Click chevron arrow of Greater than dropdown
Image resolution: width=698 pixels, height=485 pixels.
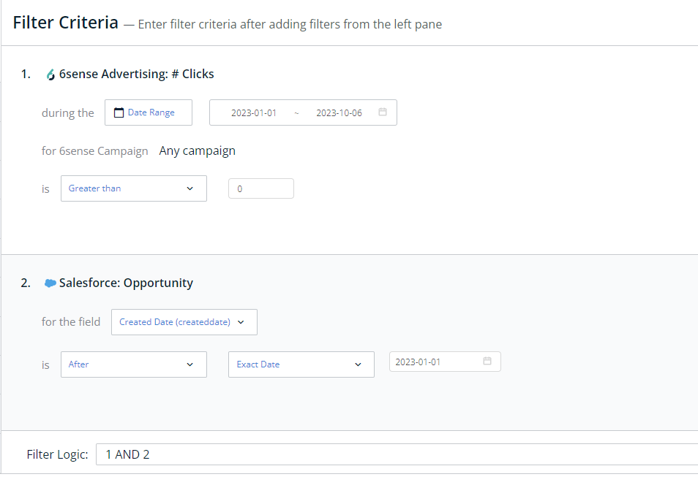pyautogui.click(x=190, y=188)
